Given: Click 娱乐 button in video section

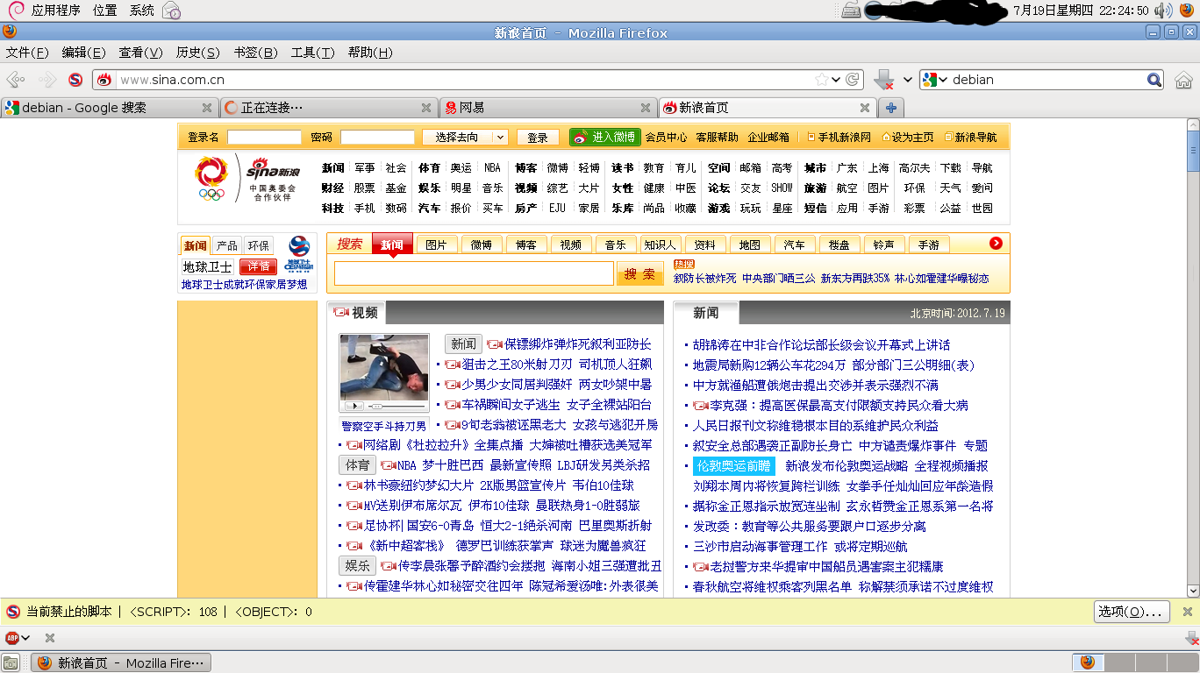Looking at the screenshot, I should (357, 565).
